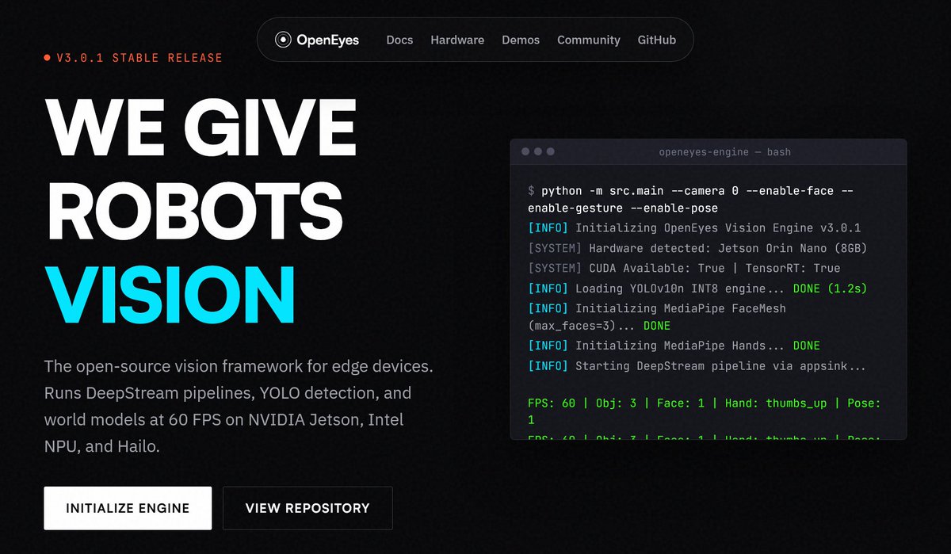Open the Docs navigation link
This screenshot has width=951, height=554.
coord(399,40)
